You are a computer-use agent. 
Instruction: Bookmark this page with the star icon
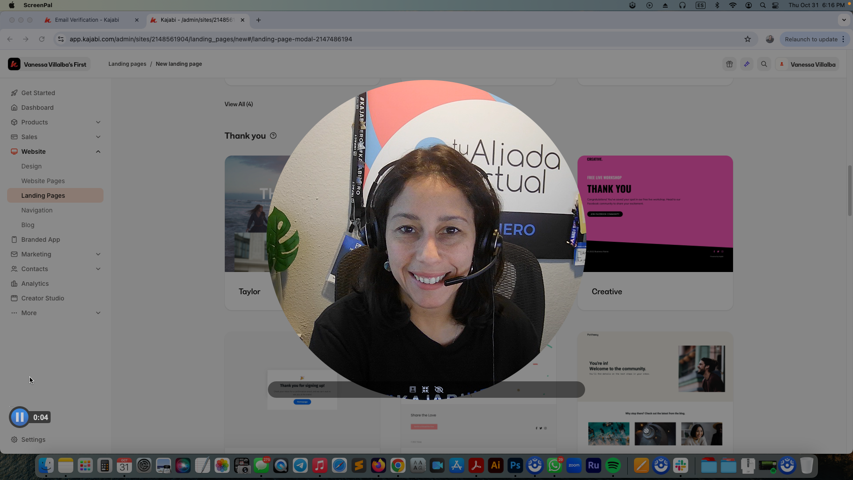pyautogui.click(x=748, y=39)
